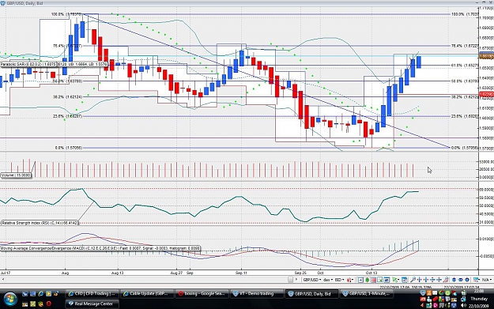This screenshot has width=494, height=309.
Task: Click the first vertical line tool icon
Action: point(420,280)
